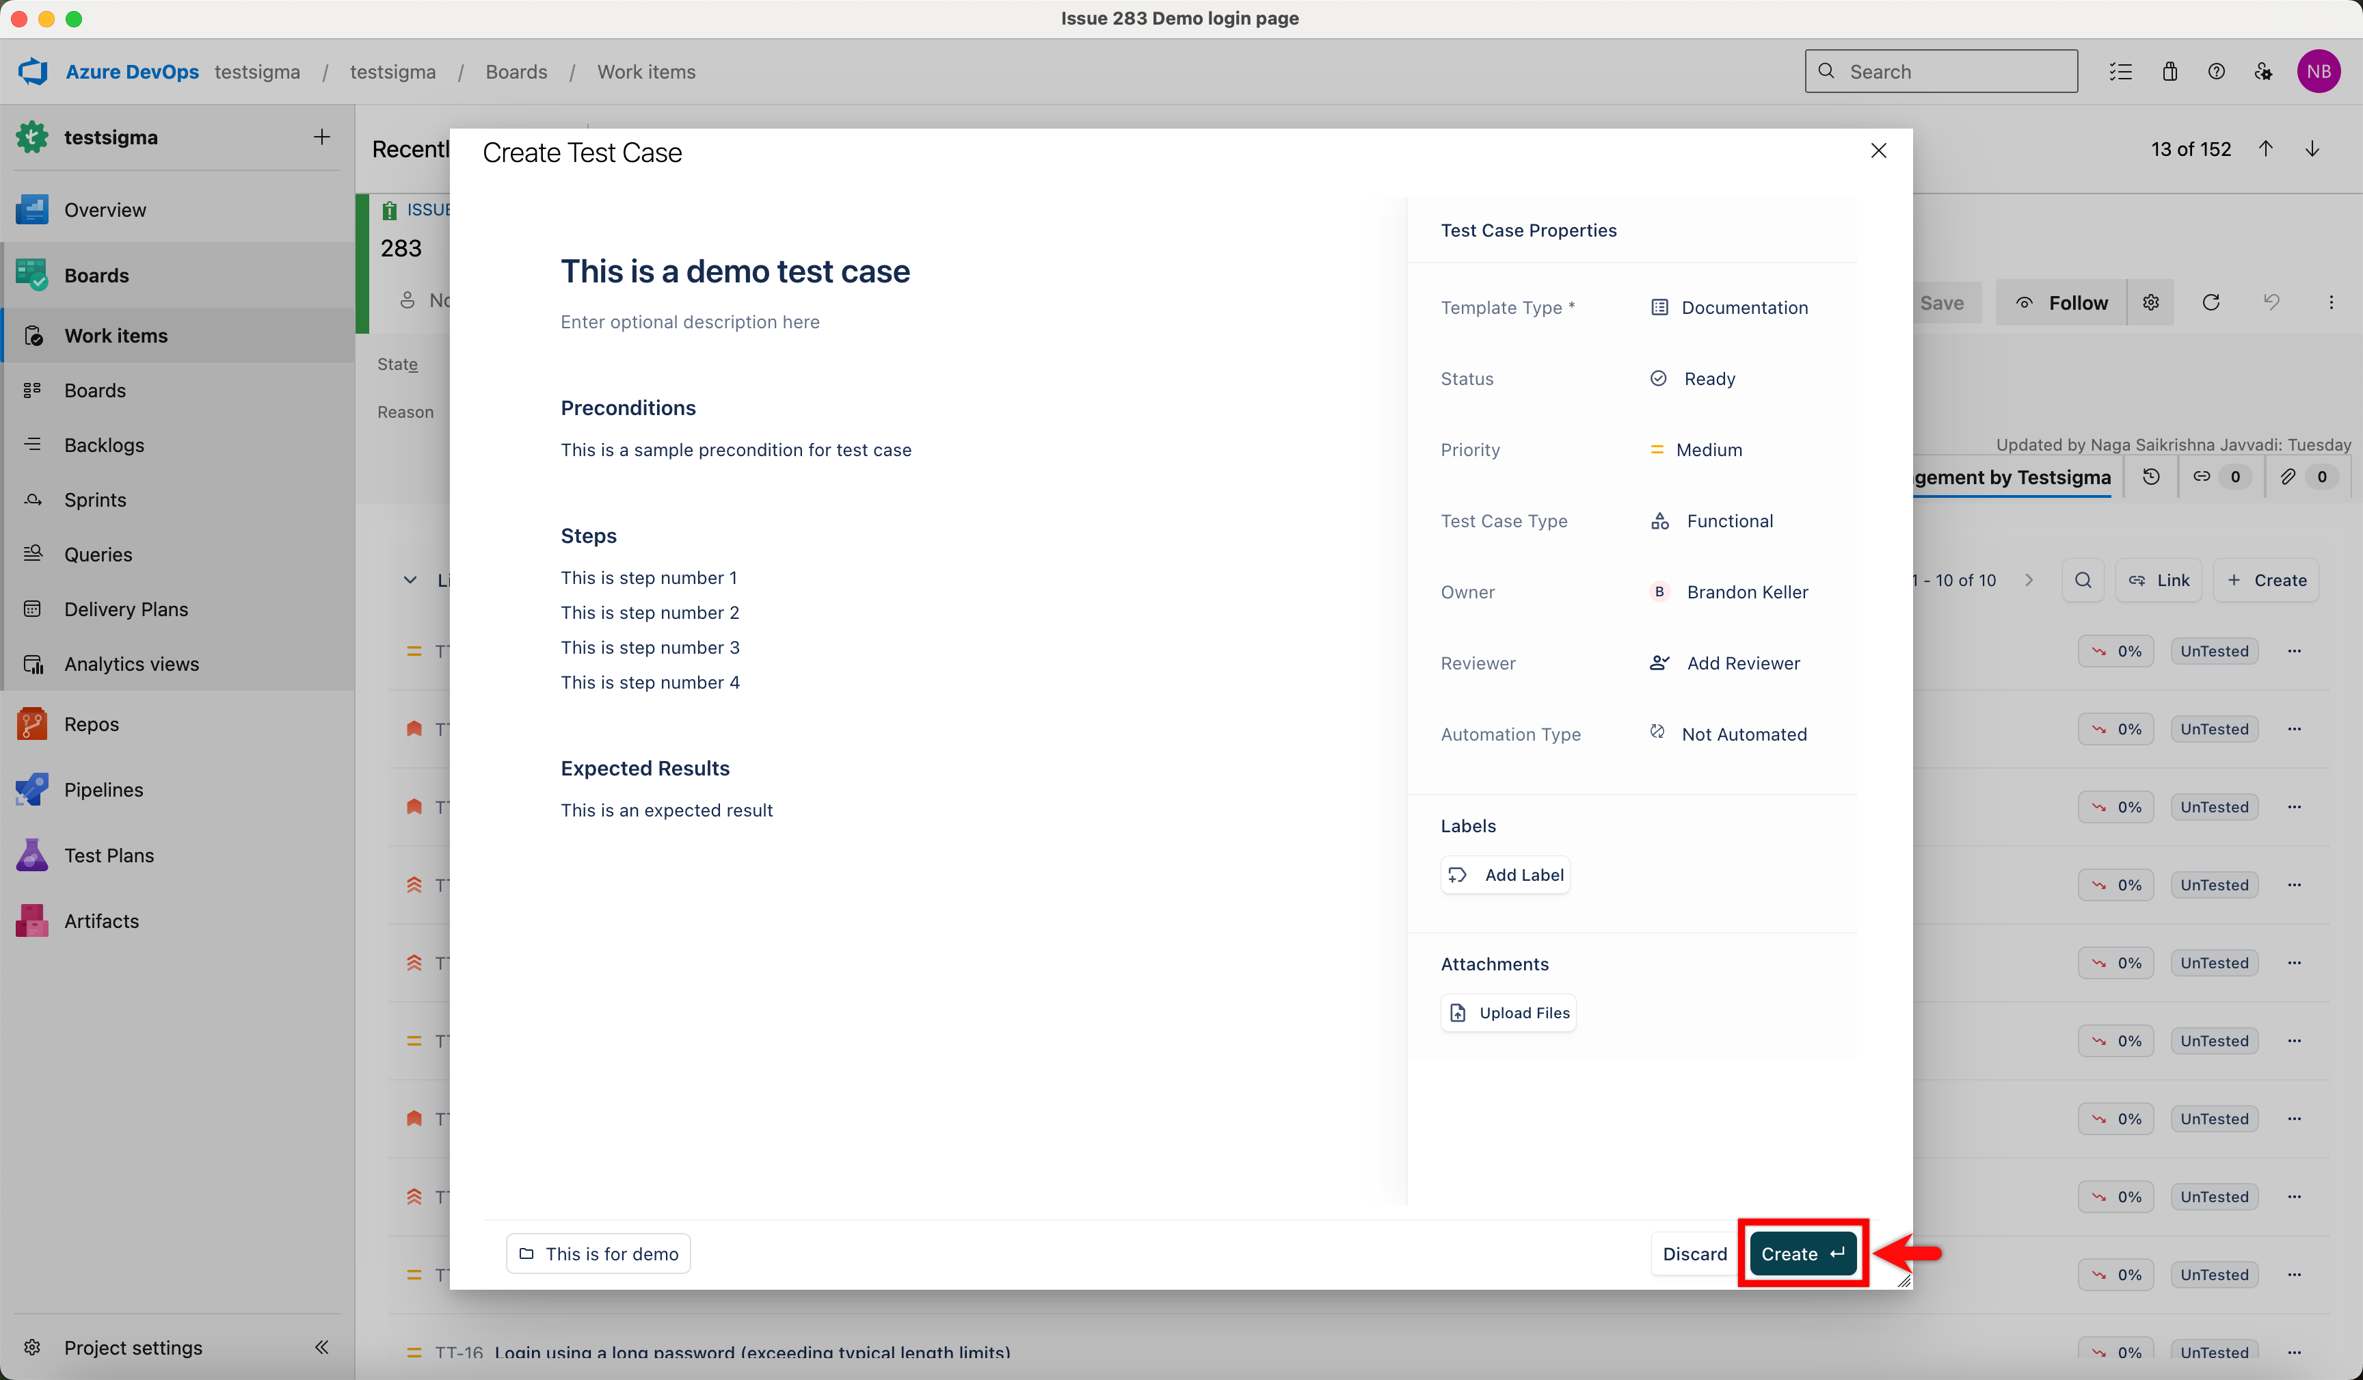
Task: Click Add Label tag icon button
Action: 1505,875
